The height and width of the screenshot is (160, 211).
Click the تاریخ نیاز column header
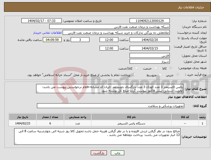[22, 117]
